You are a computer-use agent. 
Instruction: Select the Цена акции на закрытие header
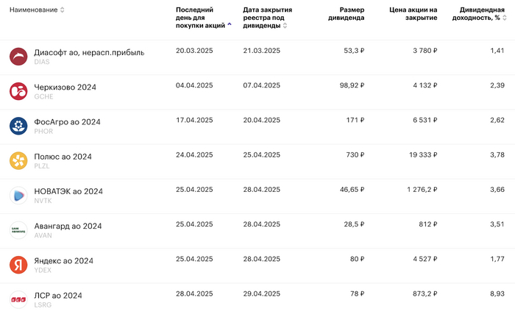(413, 14)
